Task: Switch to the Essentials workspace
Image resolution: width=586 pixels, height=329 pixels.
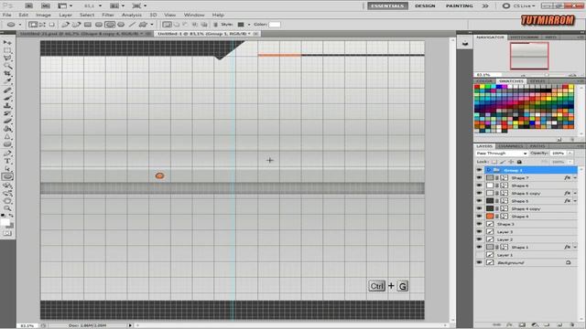Action: point(387,6)
